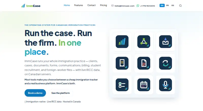Click the WhatsApp phone icon
Image resolution: width=203 pixels, height=111 pixels.
click(138, 6)
